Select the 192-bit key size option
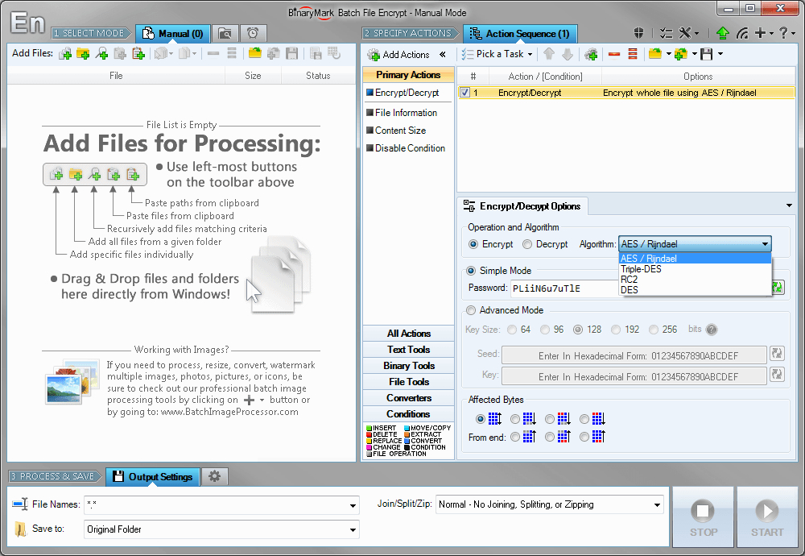Viewport: 805px width, 556px height. [615, 329]
